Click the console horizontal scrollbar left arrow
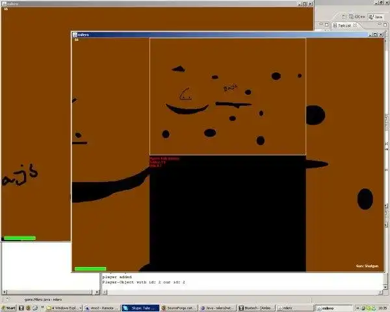The height and width of the screenshot is (312, 390). click(x=105, y=292)
